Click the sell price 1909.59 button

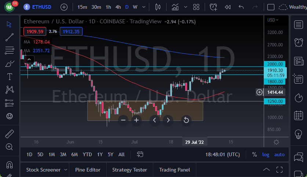[x=34, y=31]
